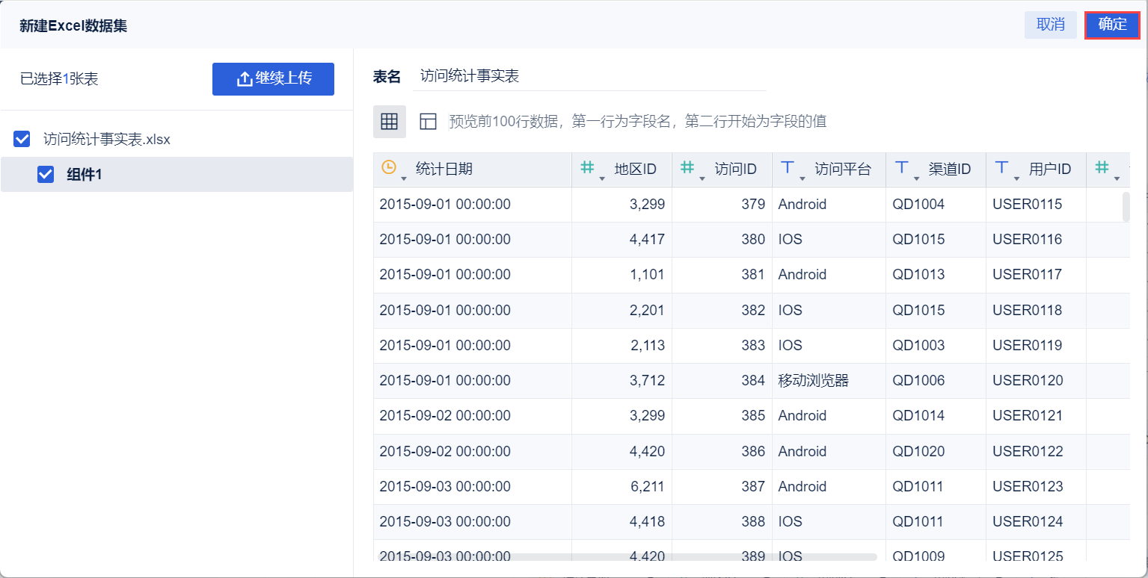Click the vertical scrollbar of the preview table
Viewport: 1148px width, 578px height.
[1126, 207]
